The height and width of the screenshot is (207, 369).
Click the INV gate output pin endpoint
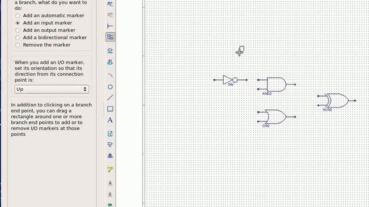[x=246, y=80]
